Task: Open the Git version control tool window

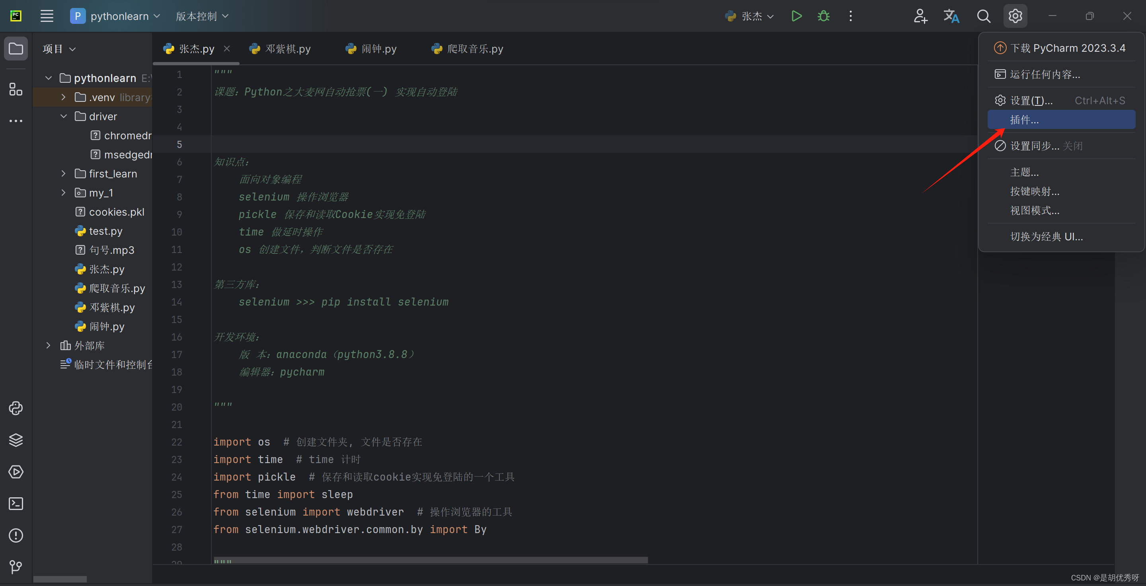Action: (x=16, y=567)
